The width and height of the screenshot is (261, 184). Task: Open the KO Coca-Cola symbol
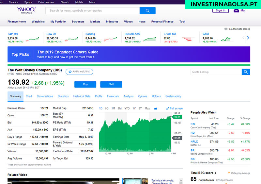tap(192, 124)
